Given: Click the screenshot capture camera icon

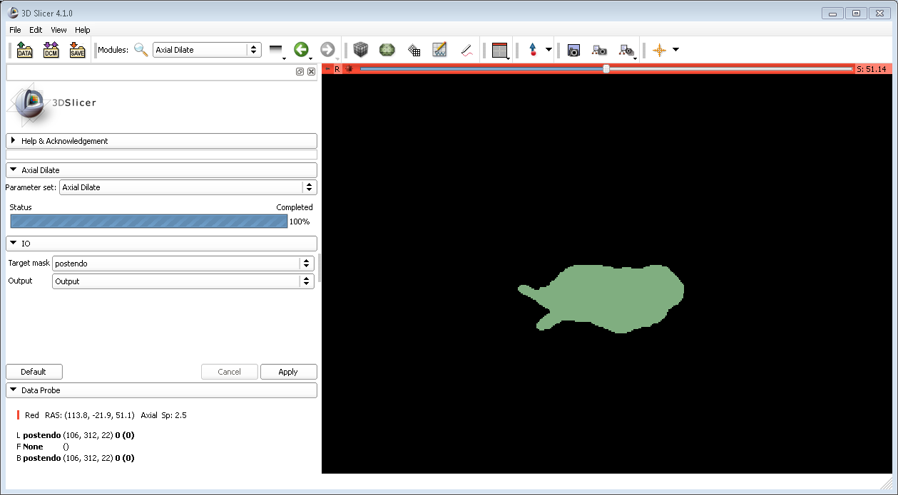Looking at the screenshot, I should coord(573,50).
